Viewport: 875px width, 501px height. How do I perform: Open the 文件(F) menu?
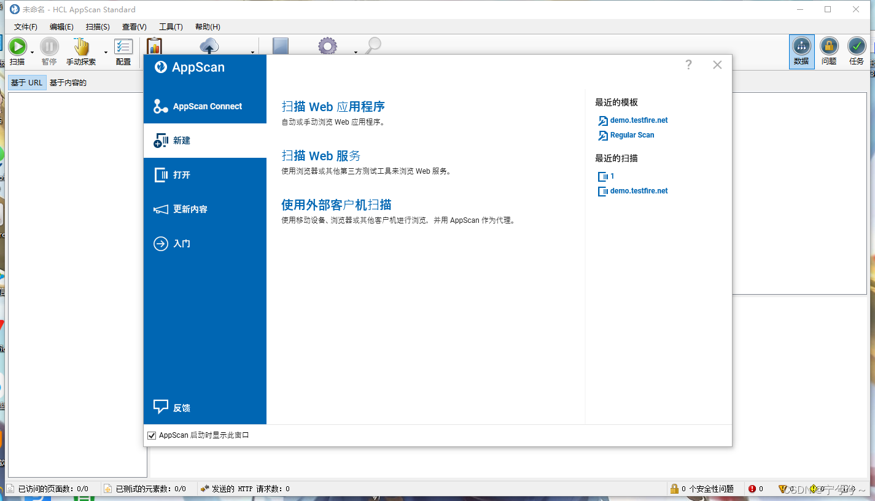pos(26,27)
